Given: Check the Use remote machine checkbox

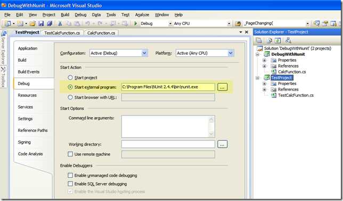Looking at the screenshot, I should click(x=70, y=154).
